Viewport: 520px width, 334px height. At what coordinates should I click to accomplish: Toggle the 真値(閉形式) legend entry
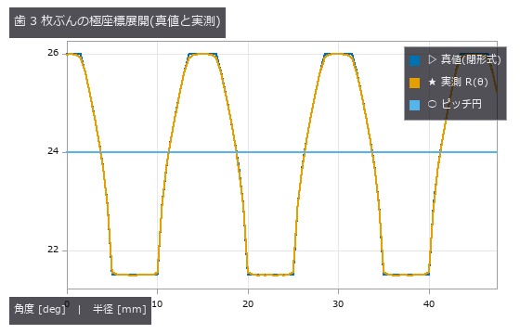click(455, 60)
